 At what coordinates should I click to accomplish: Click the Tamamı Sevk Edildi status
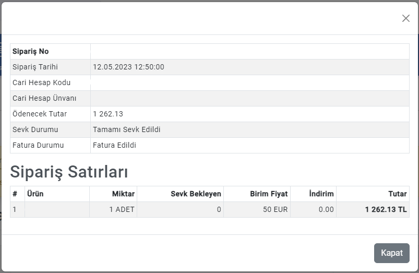(x=126, y=129)
